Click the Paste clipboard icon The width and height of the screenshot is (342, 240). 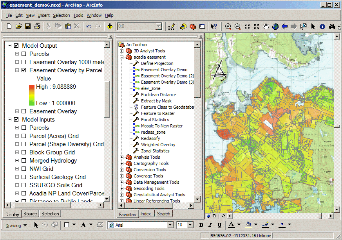68,26
